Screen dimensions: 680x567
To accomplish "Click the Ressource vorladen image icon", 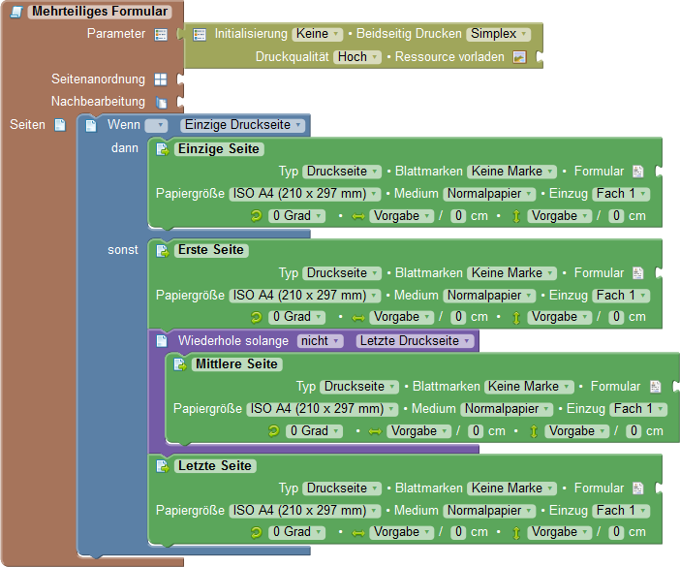I will (519, 57).
